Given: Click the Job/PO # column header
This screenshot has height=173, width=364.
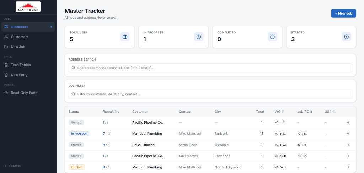Looking at the screenshot, I should tap(305, 112).
